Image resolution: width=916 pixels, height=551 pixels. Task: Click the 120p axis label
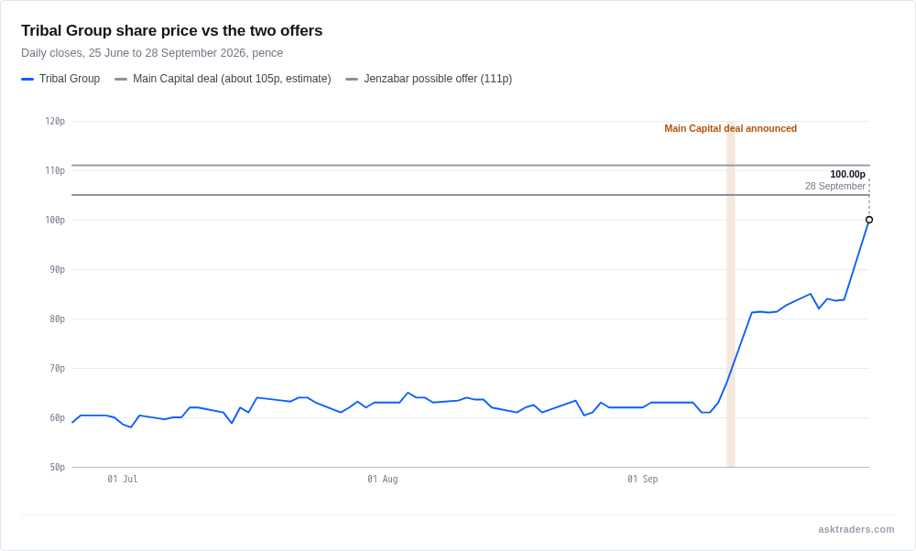click(55, 122)
